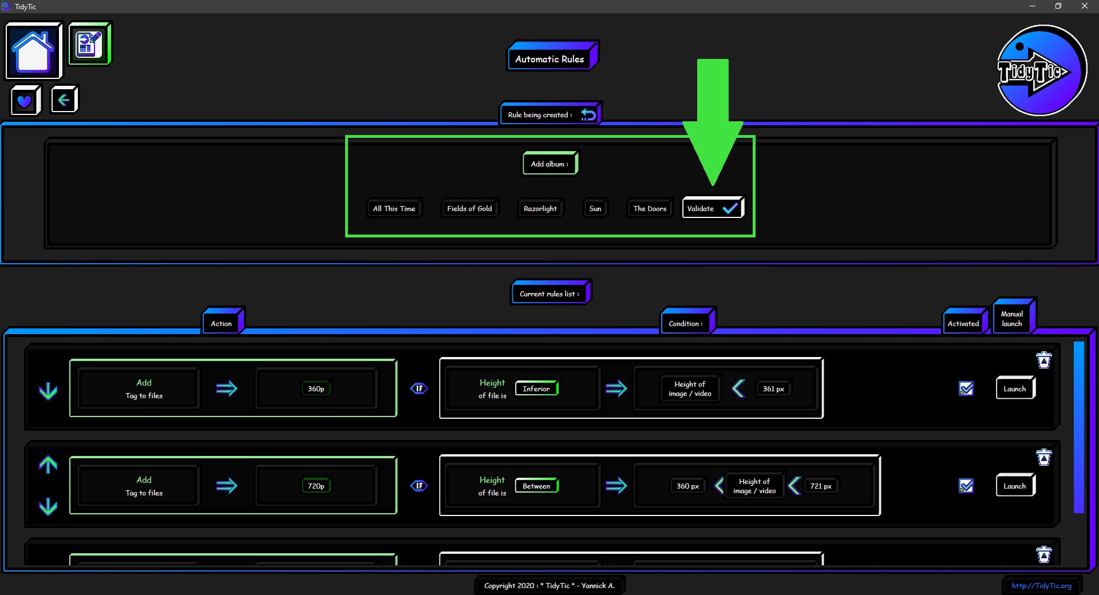The width and height of the screenshot is (1099, 595).
Task: Click the 360p tag value
Action: (316, 388)
